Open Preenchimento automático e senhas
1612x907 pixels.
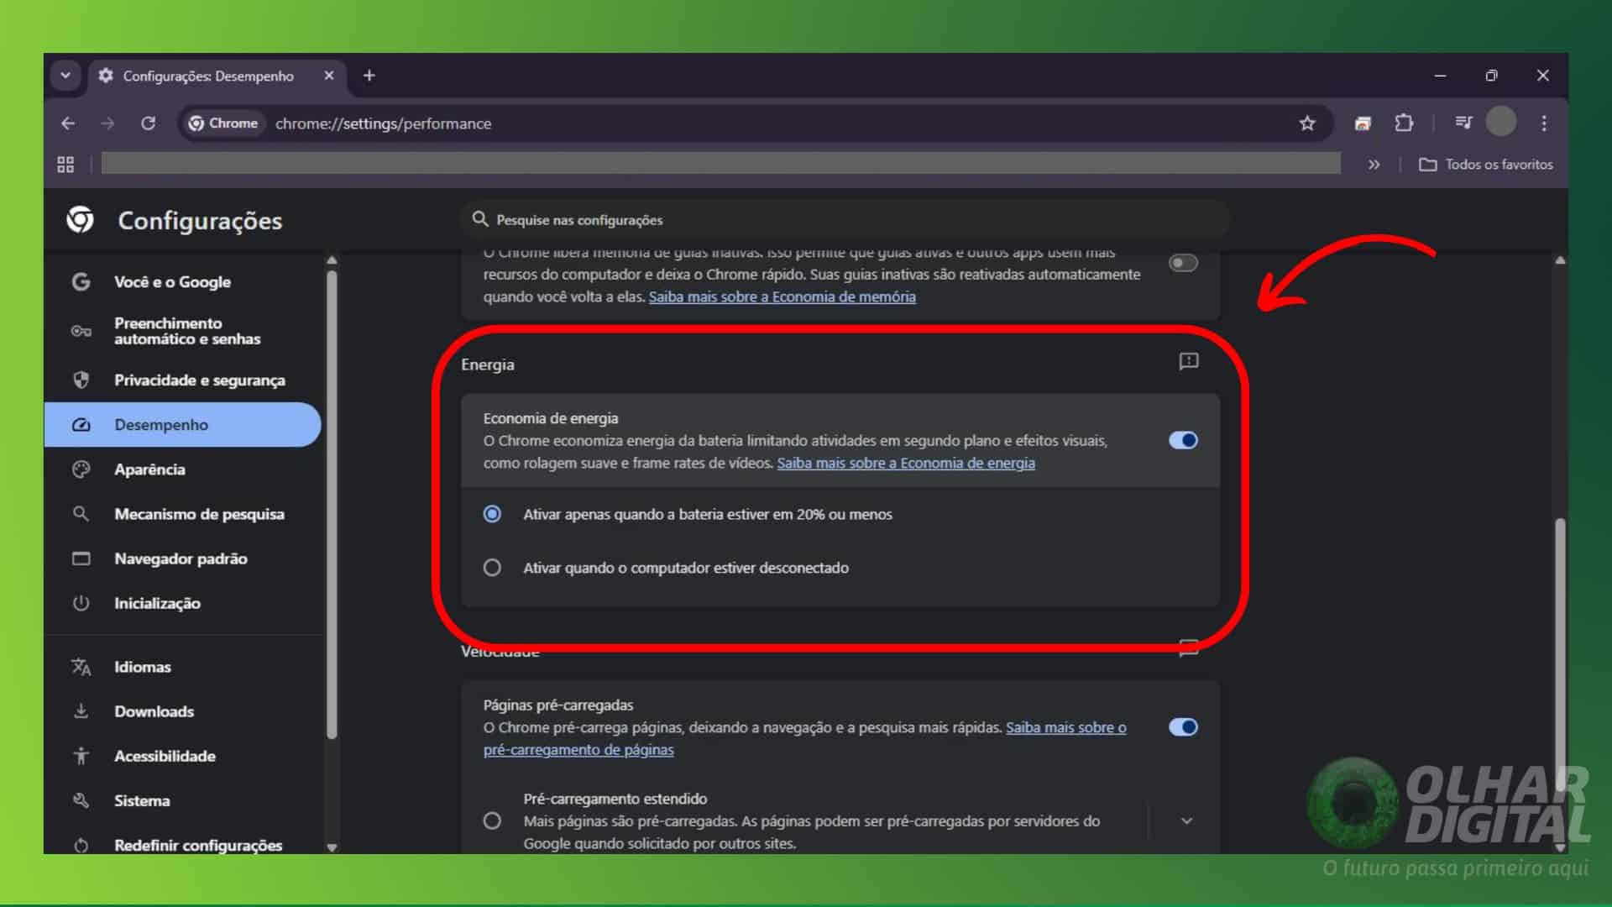(186, 331)
